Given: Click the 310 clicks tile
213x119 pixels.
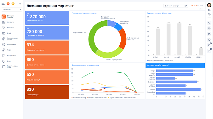Looking at the screenshot, I should (x=47, y=92).
